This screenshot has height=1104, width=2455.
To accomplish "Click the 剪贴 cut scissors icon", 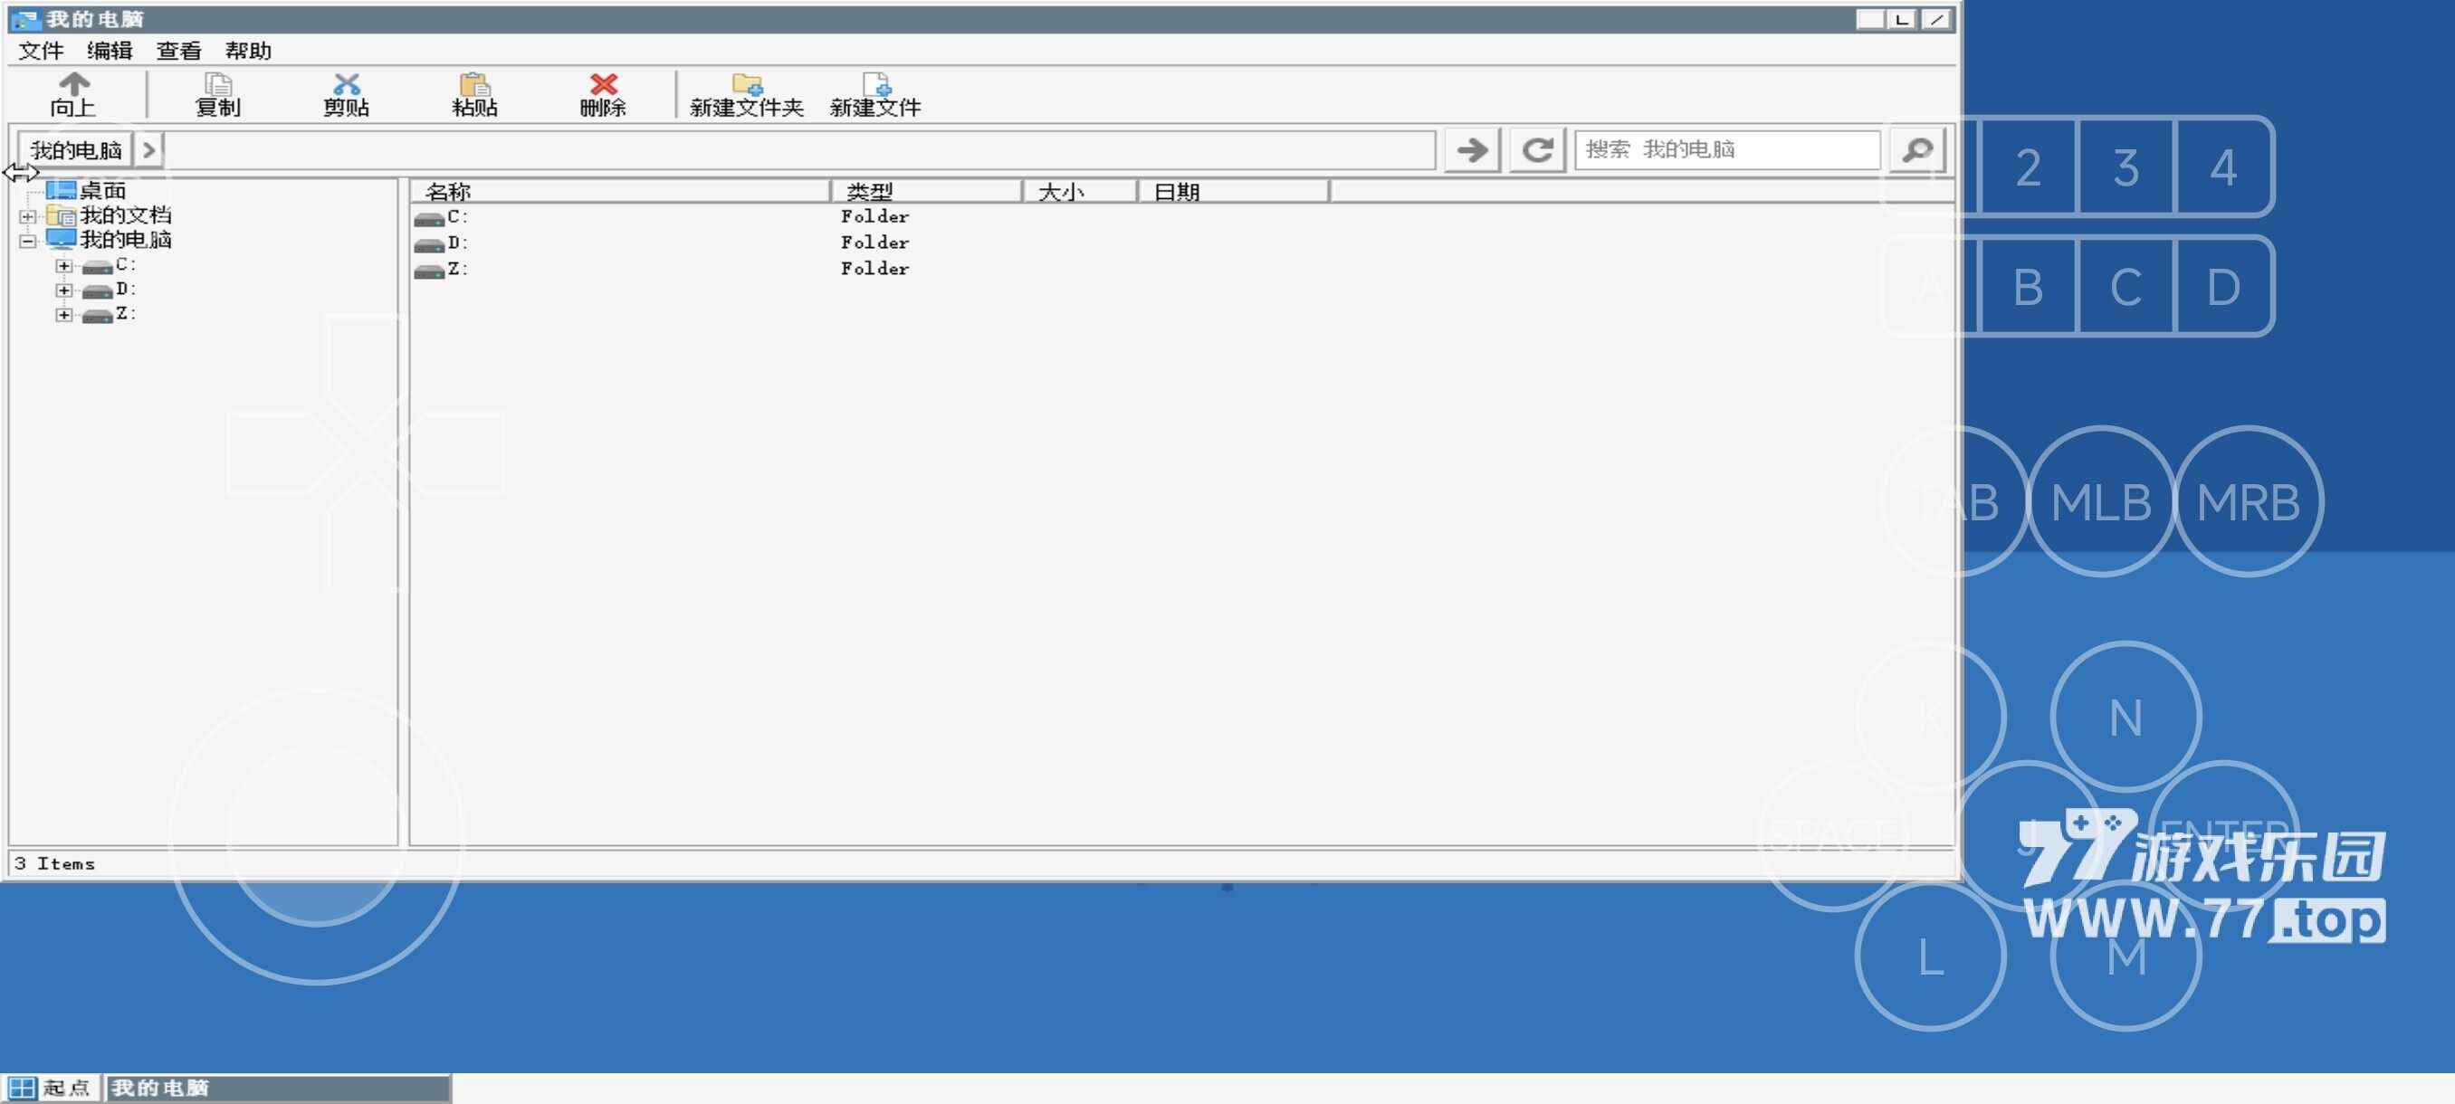I will [346, 85].
